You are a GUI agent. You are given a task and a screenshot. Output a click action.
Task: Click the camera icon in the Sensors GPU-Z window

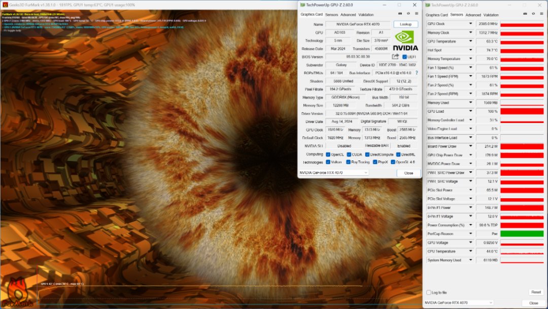pyautogui.click(x=525, y=14)
